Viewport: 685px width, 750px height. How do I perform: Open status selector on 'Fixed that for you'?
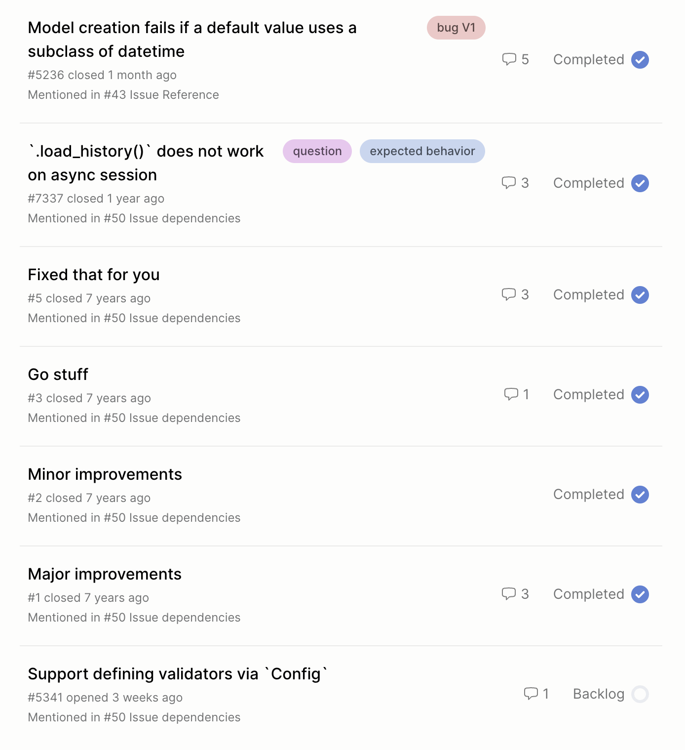[588, 294]
